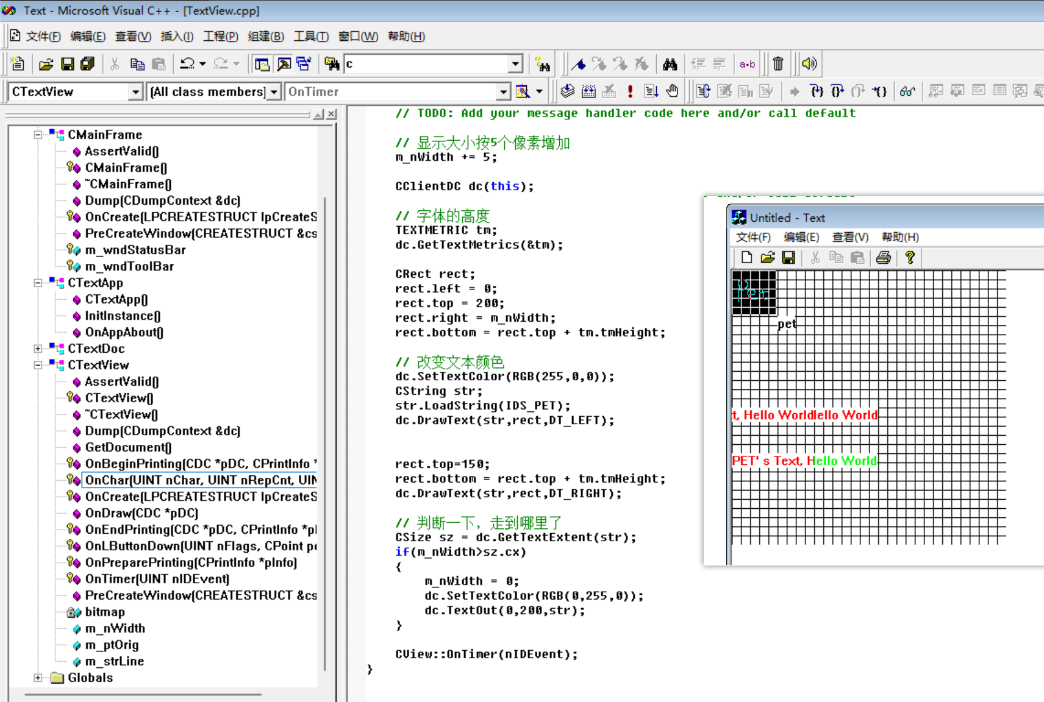Open the WizardBar actions dropdown arrow

[539, 91]
